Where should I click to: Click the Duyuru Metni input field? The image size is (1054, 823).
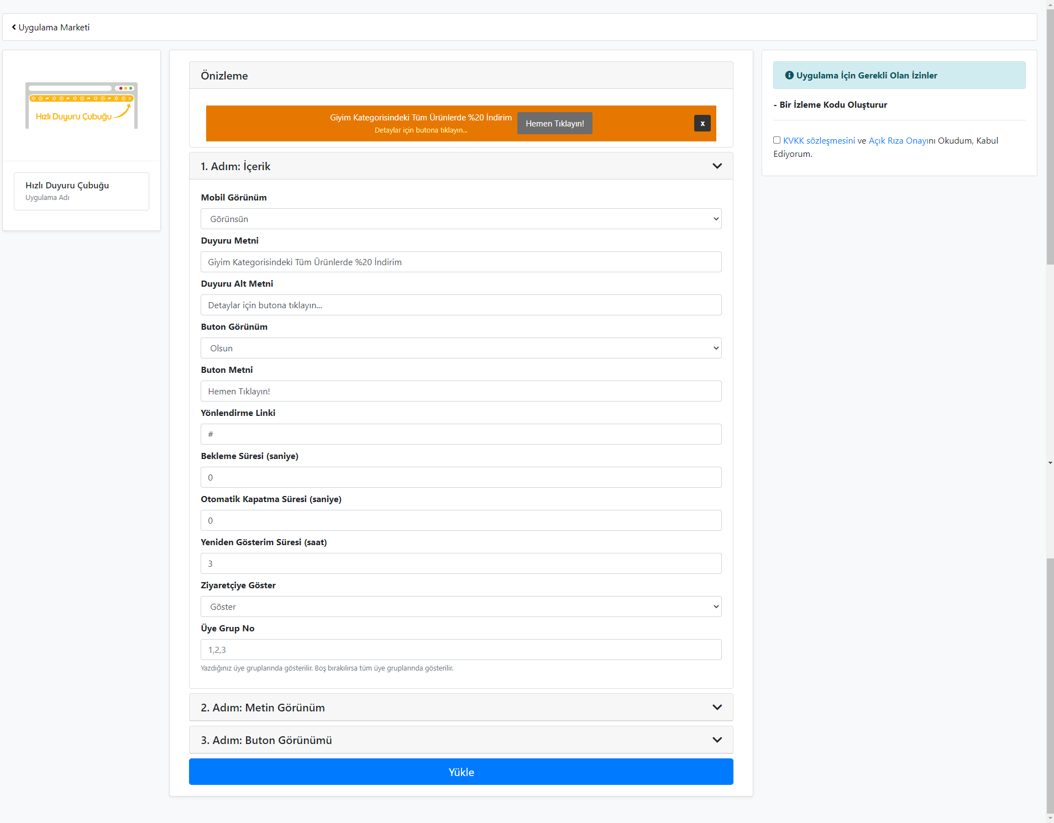(x=461, y=262)
